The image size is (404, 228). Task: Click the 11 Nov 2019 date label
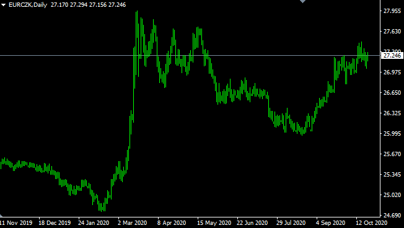tap(16, 222)
